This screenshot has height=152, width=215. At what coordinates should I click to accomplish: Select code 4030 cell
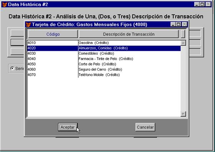tap(53, 53)
